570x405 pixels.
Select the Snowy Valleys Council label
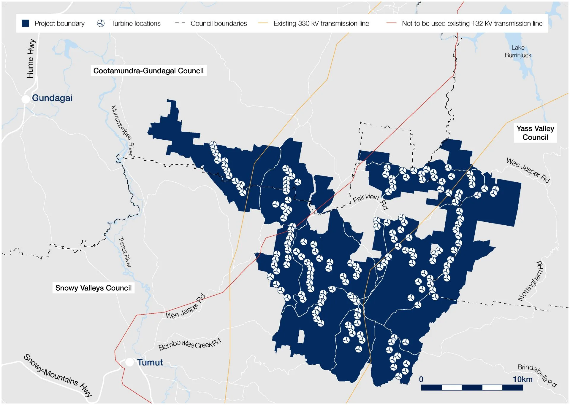[x=94, y=288]
